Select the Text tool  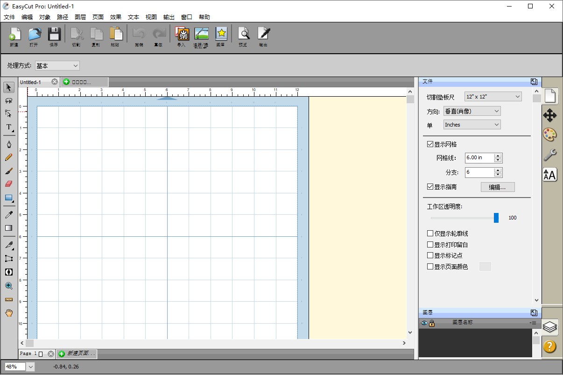coord(9,127)
